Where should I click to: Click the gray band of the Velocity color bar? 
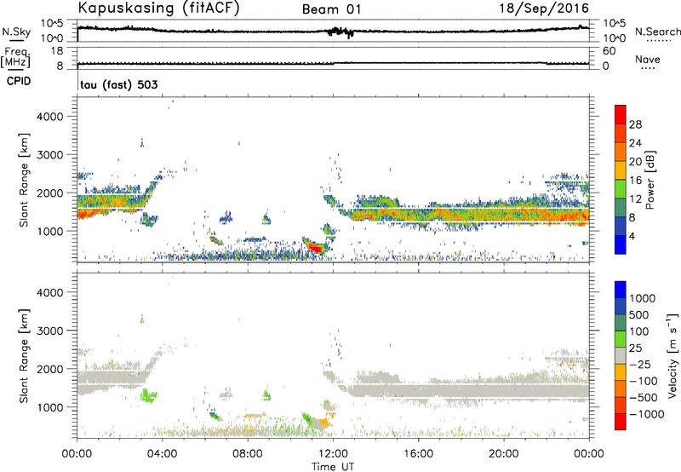click(x=621, y=355)
